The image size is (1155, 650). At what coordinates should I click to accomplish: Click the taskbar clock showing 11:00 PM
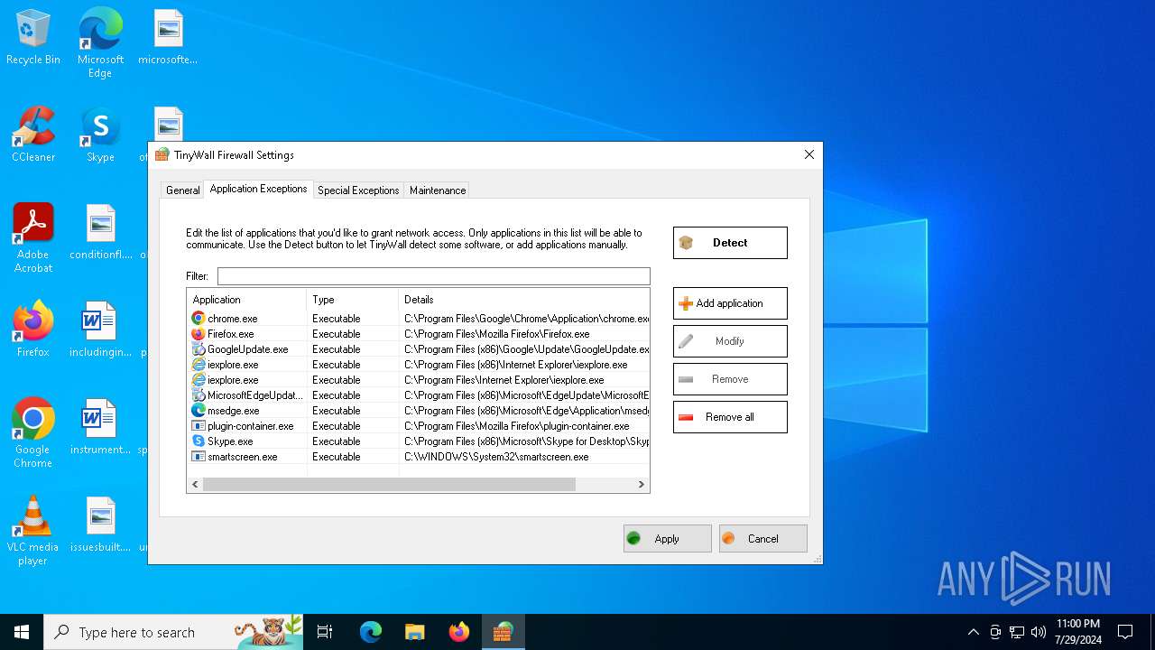pos(1078,632)
